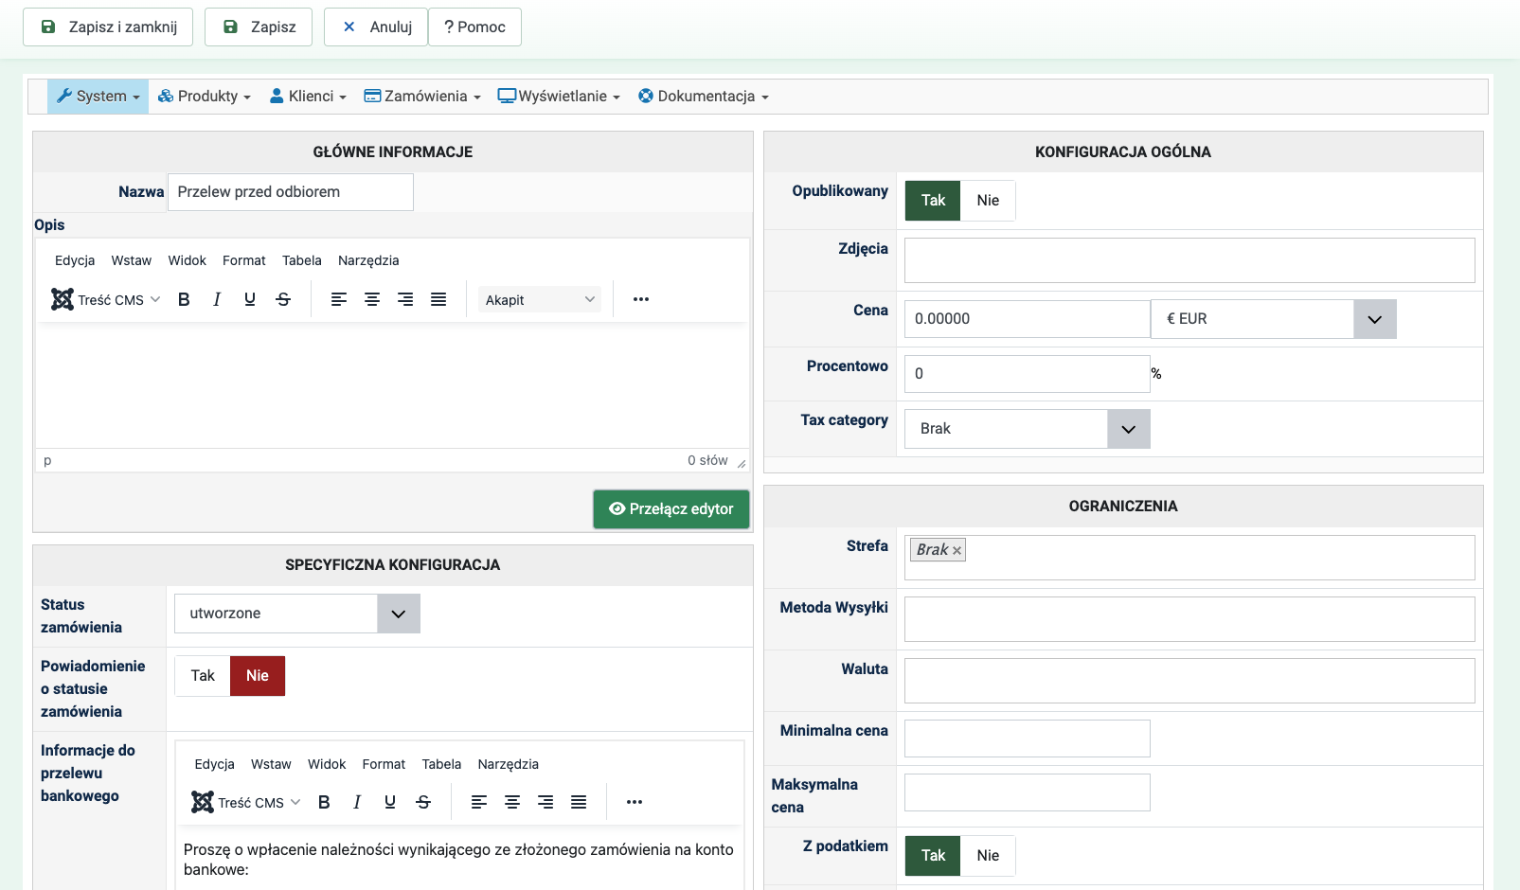Open more options ellipsis in Opis editor
This screenshot has height=890, width=1520.
[641, 299]
